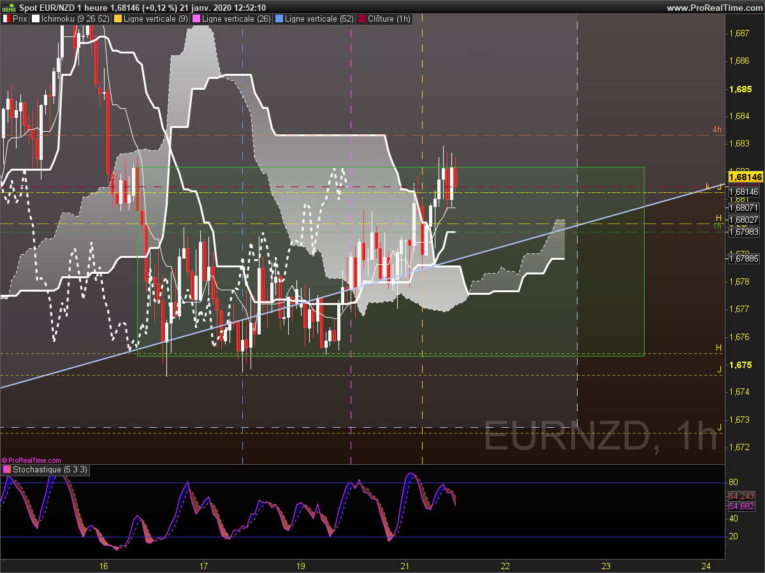Click the orange 4h level line label
This screenshot has width=765, height=573.
(717, 130)
